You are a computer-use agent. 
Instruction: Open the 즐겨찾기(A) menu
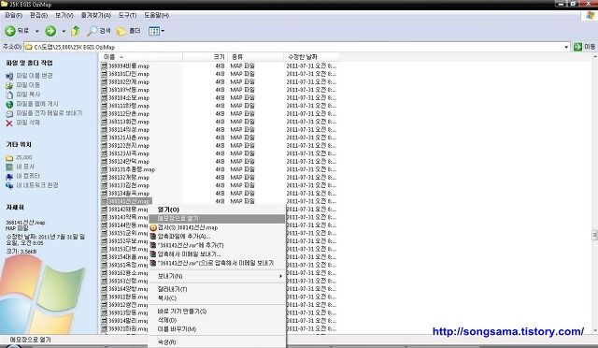pyautogui.click(x=95, y=15)
